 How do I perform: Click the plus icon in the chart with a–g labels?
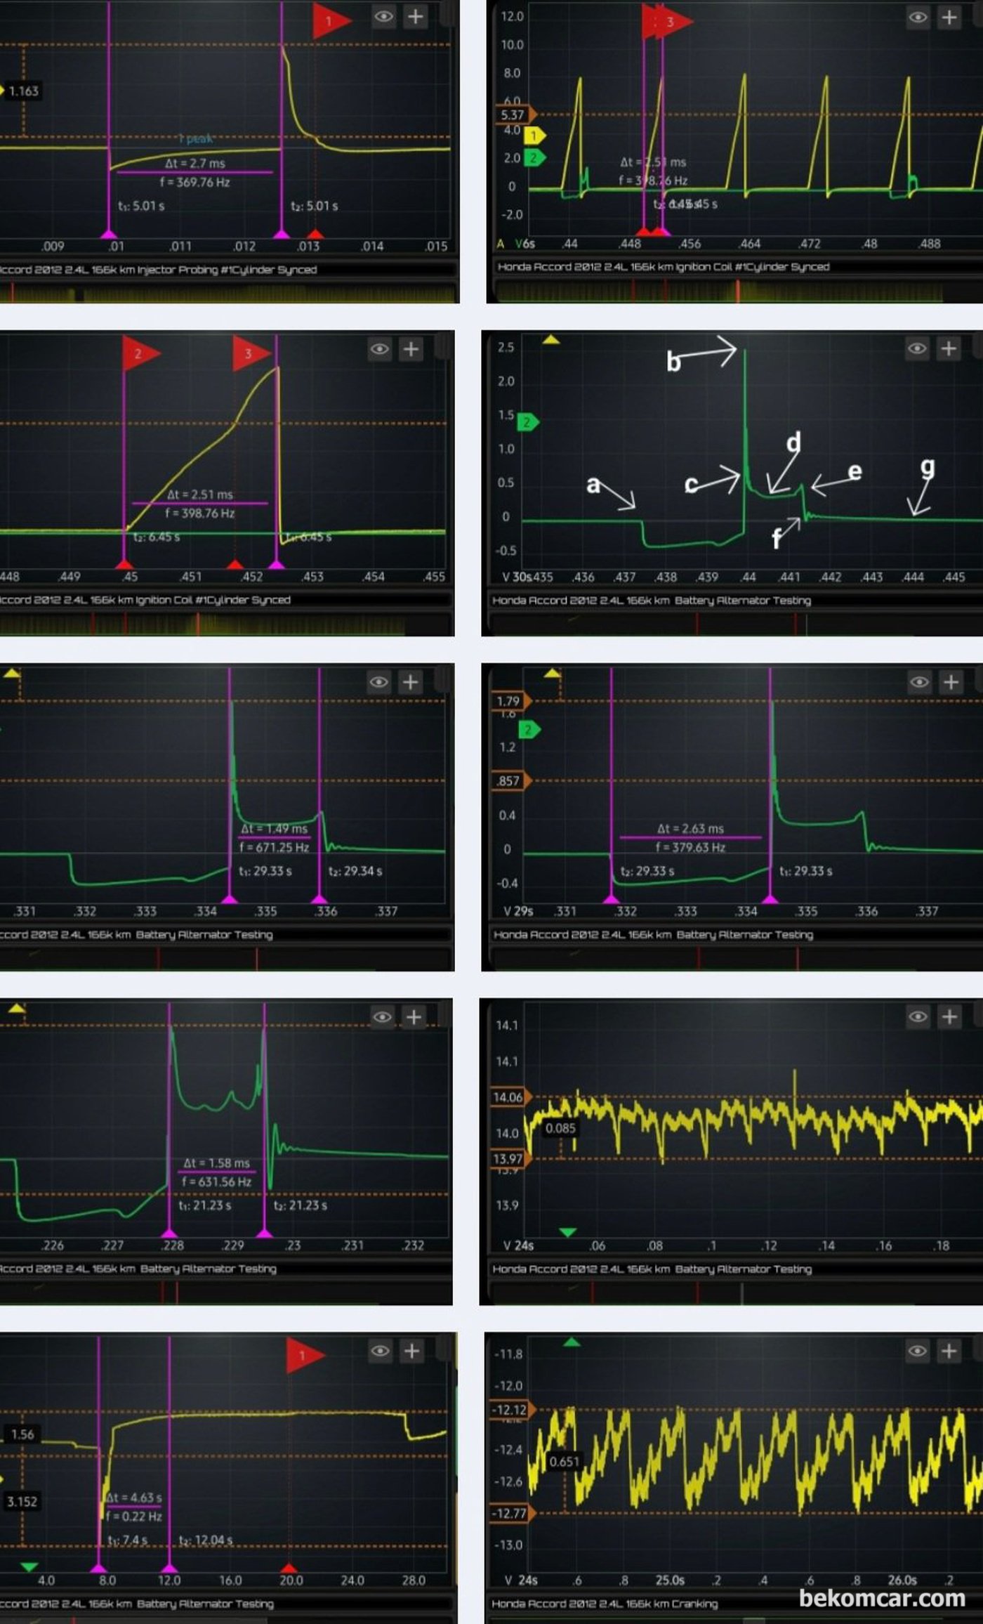coord(949,348)
